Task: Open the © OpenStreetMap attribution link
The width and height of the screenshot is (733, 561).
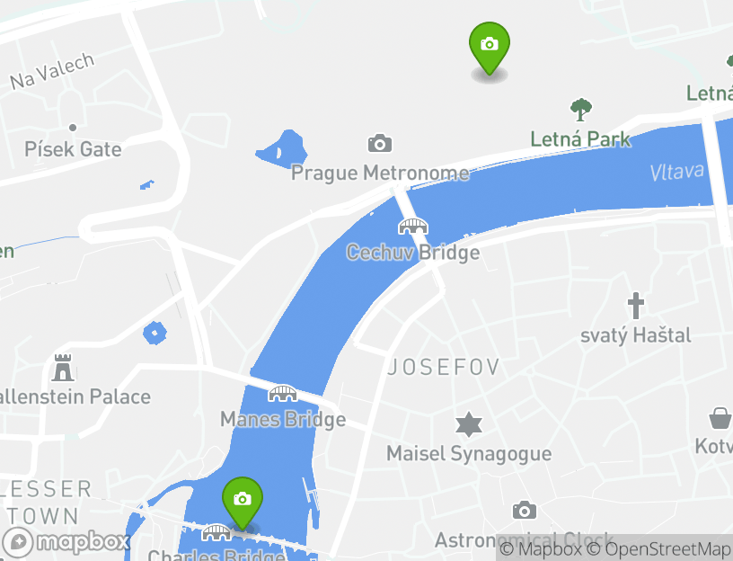Action: coord(658,548)
